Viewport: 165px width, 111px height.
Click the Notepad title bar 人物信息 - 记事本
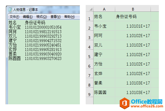(26, 9)
